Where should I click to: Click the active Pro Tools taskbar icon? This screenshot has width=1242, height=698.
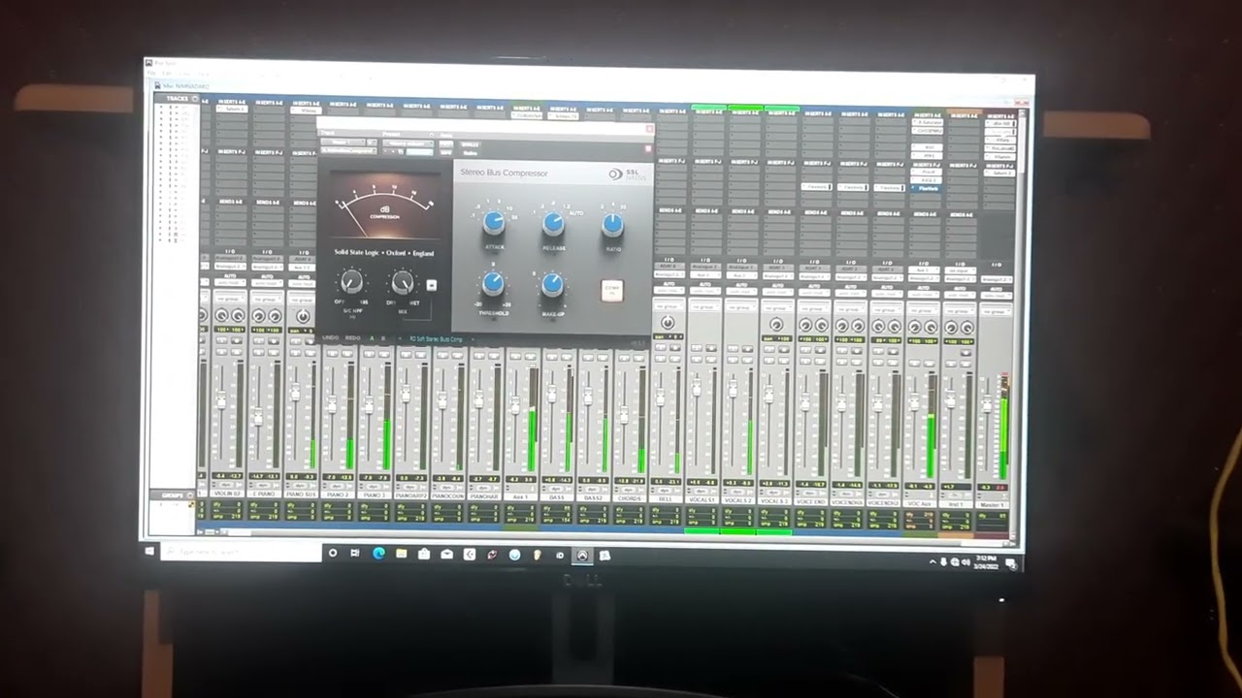(x=582, y=555)
